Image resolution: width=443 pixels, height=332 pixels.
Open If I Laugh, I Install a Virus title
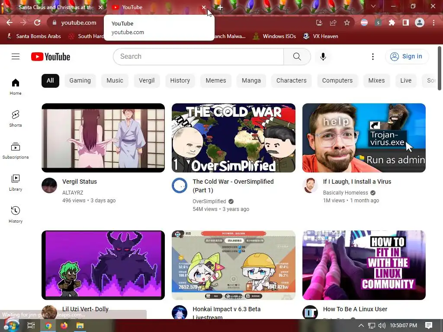[x=357, y=182]
